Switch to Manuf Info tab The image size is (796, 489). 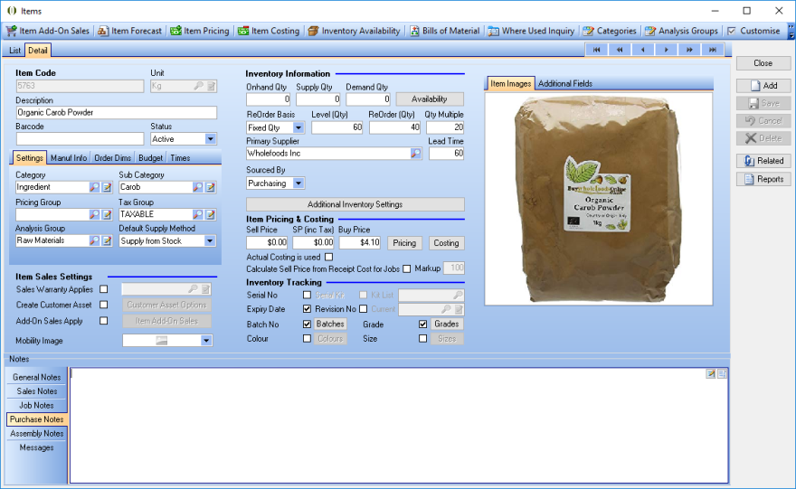click(69, 158)
